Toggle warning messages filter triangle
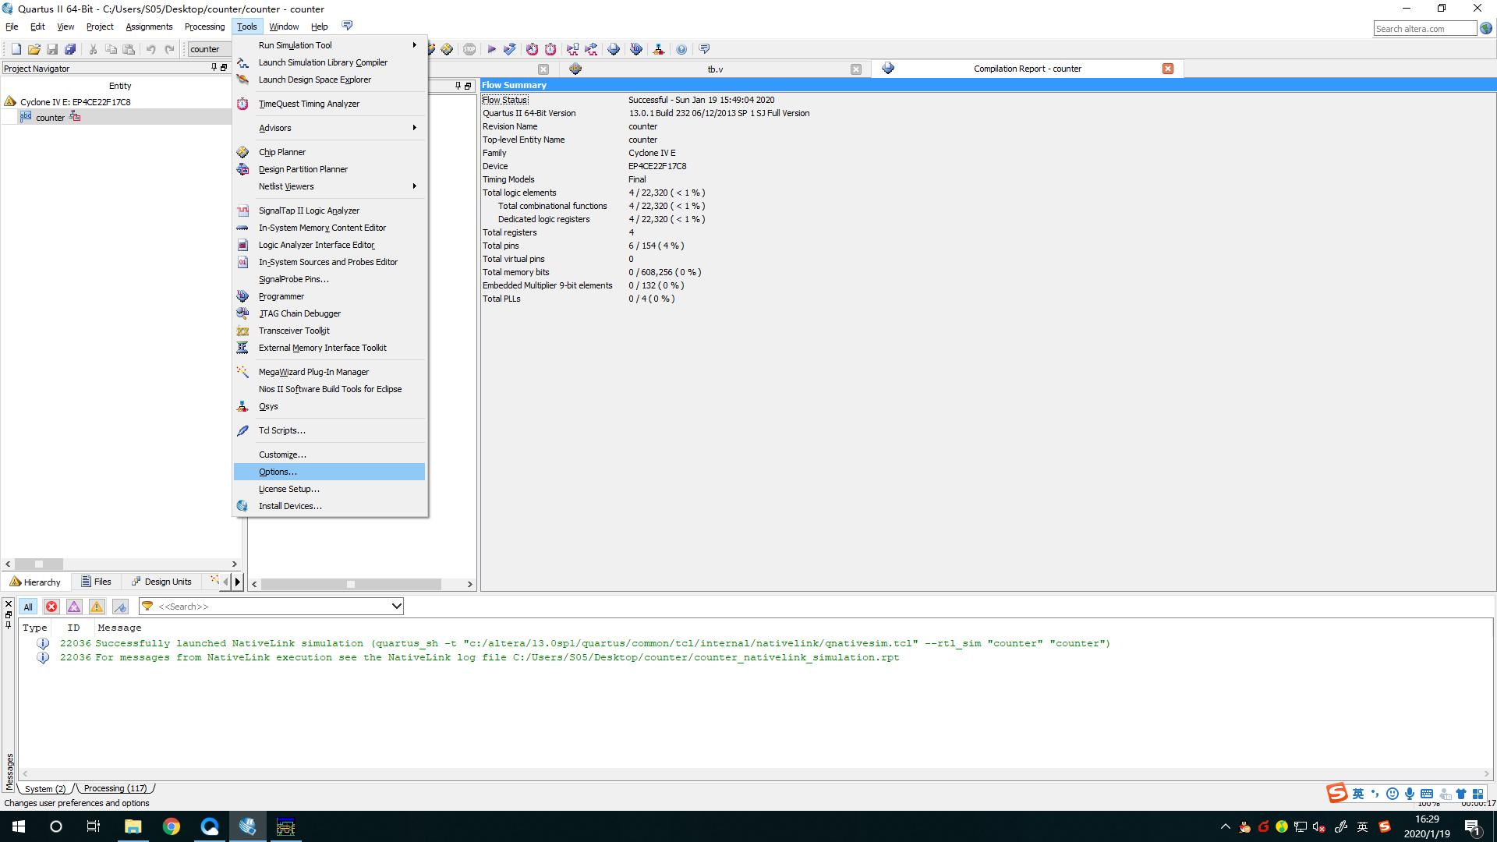Screen dimensions: 1497x842 (97, 607)
